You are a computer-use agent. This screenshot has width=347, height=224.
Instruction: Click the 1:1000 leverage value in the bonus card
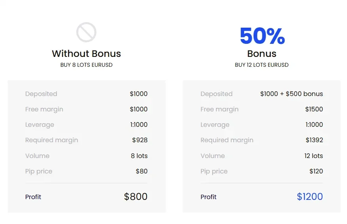(314, 124)
